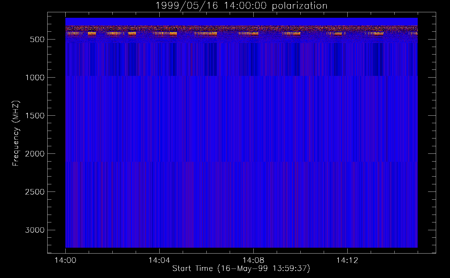Select the 2500 frequency tick label
Image resolution: width=450 pixels, height=278 pixels.
(x=35, y=192)
